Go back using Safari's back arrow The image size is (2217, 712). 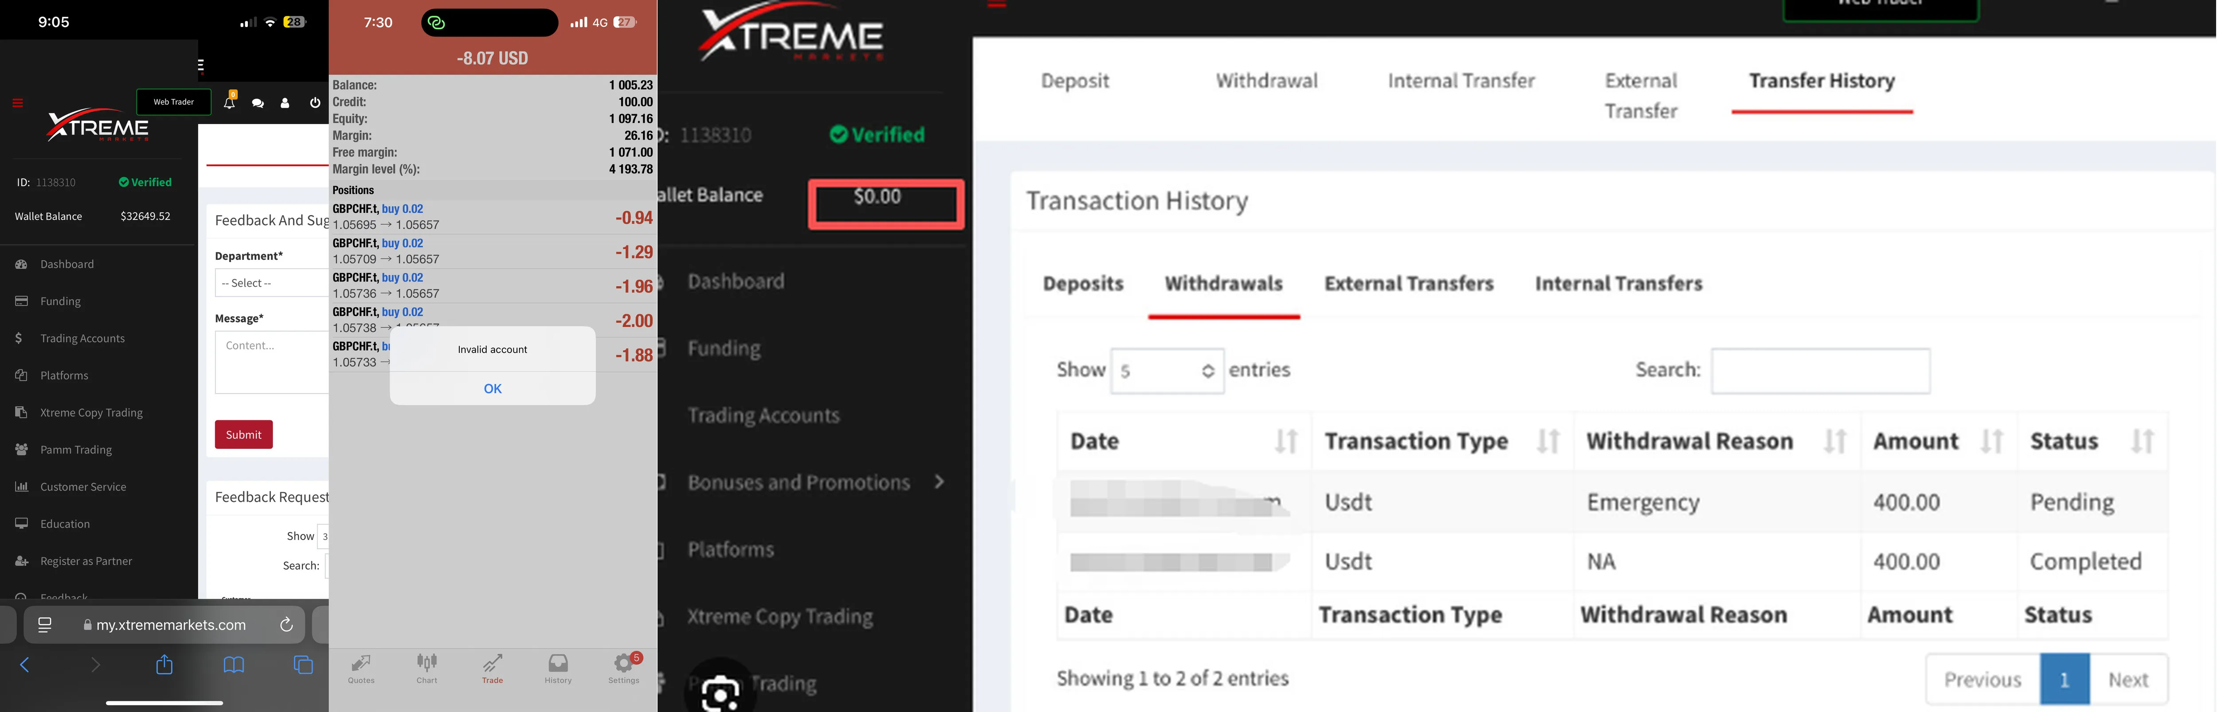click(24, 665)
